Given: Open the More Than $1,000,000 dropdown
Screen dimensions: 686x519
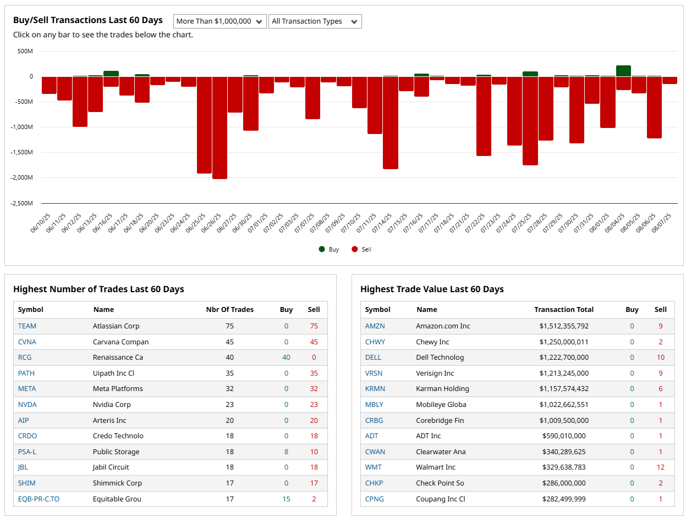Looking at the screenshot, I should click(x=220, y=21).
